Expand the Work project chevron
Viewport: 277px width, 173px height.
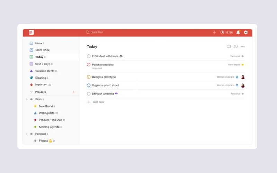click(27, 99)
